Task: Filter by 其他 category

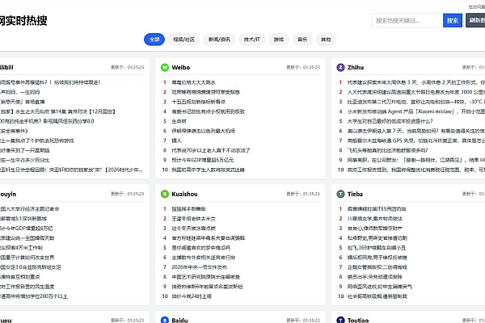Action: coord(326,40)
